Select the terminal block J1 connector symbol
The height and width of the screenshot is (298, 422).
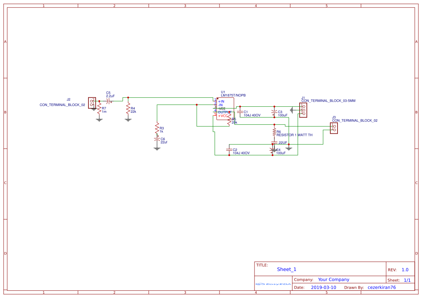pyautogui.click(x=303, y=110)
